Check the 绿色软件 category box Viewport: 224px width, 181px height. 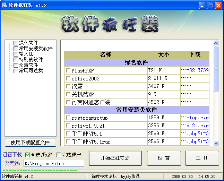point(16,43)
